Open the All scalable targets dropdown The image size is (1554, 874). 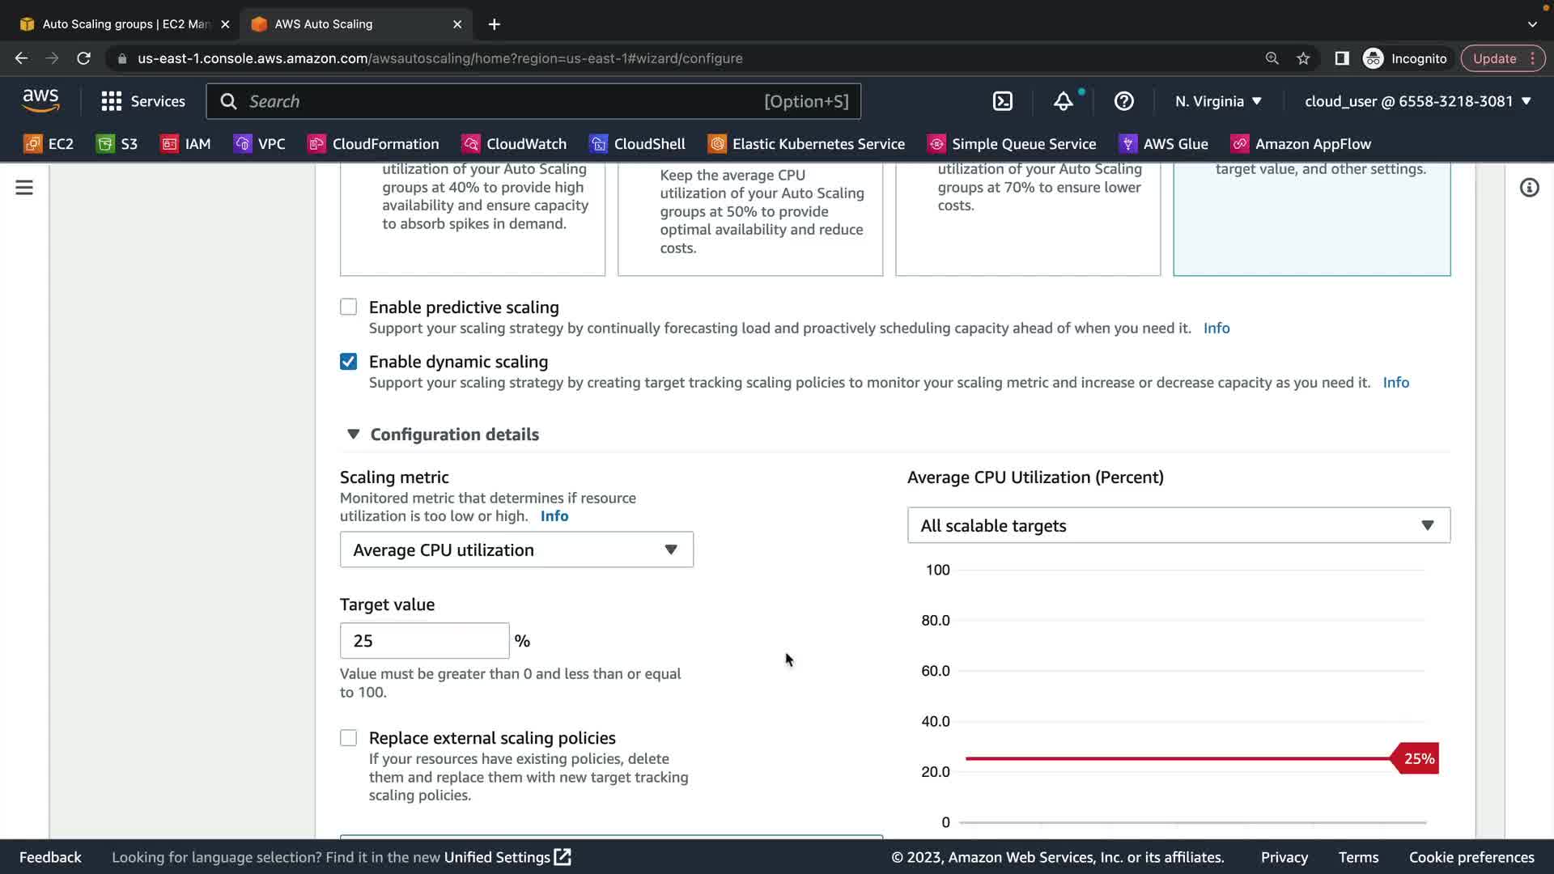[x=1178, y=525]
